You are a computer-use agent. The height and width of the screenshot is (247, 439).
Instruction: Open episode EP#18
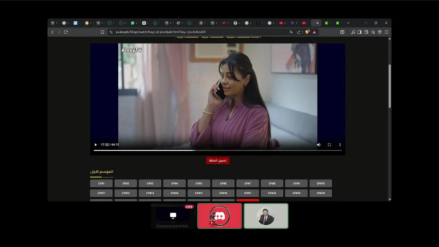[272, 193]
